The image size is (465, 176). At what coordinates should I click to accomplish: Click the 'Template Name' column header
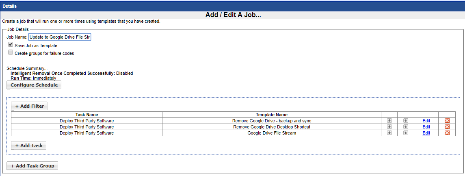(x=271, y=115)
